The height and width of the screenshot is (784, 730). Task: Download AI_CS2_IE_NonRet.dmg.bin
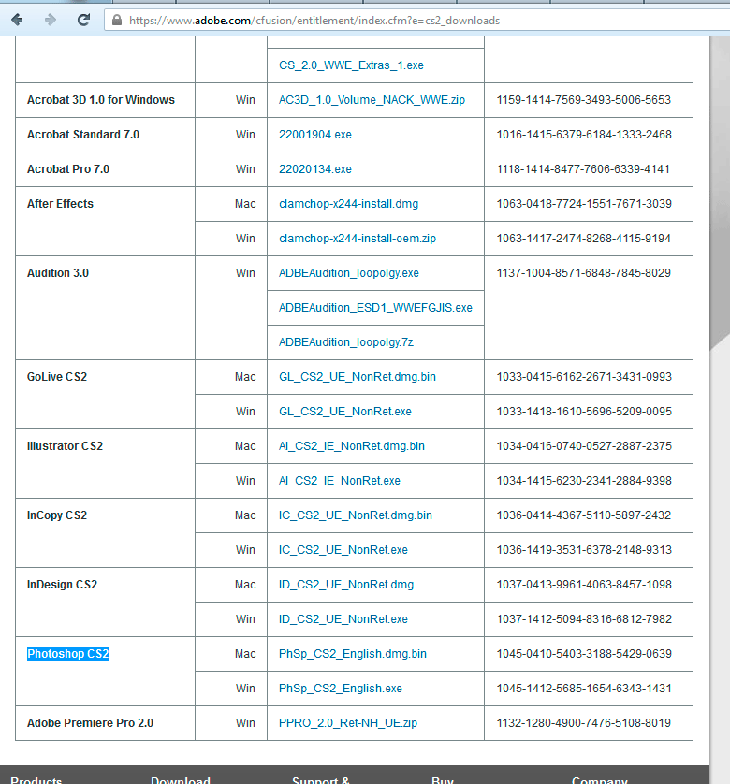tap(352, 446)
